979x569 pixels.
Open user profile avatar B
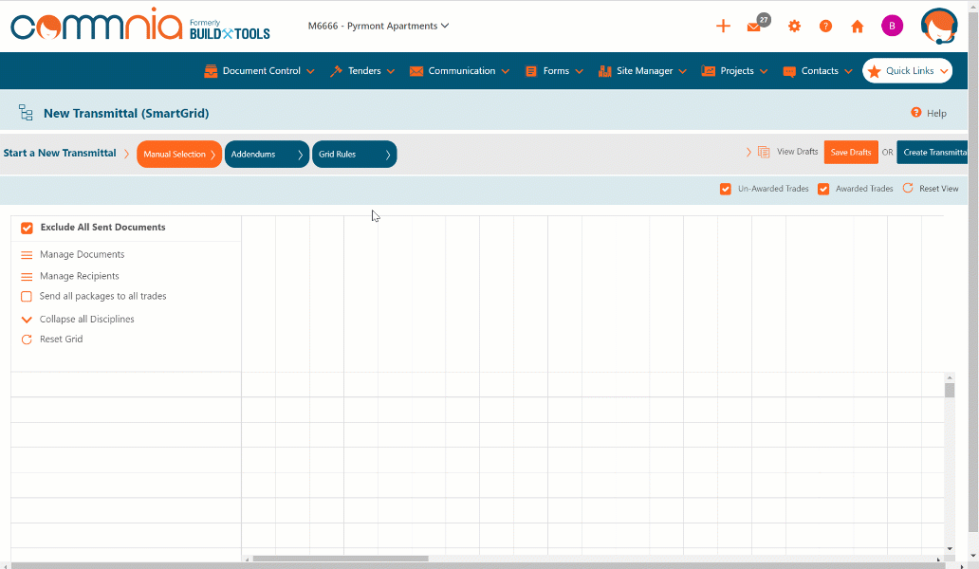click(892, 26)
